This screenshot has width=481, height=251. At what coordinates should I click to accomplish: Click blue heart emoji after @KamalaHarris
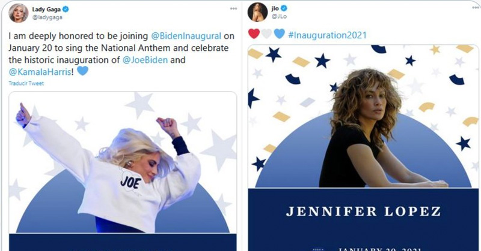(82, 71)
